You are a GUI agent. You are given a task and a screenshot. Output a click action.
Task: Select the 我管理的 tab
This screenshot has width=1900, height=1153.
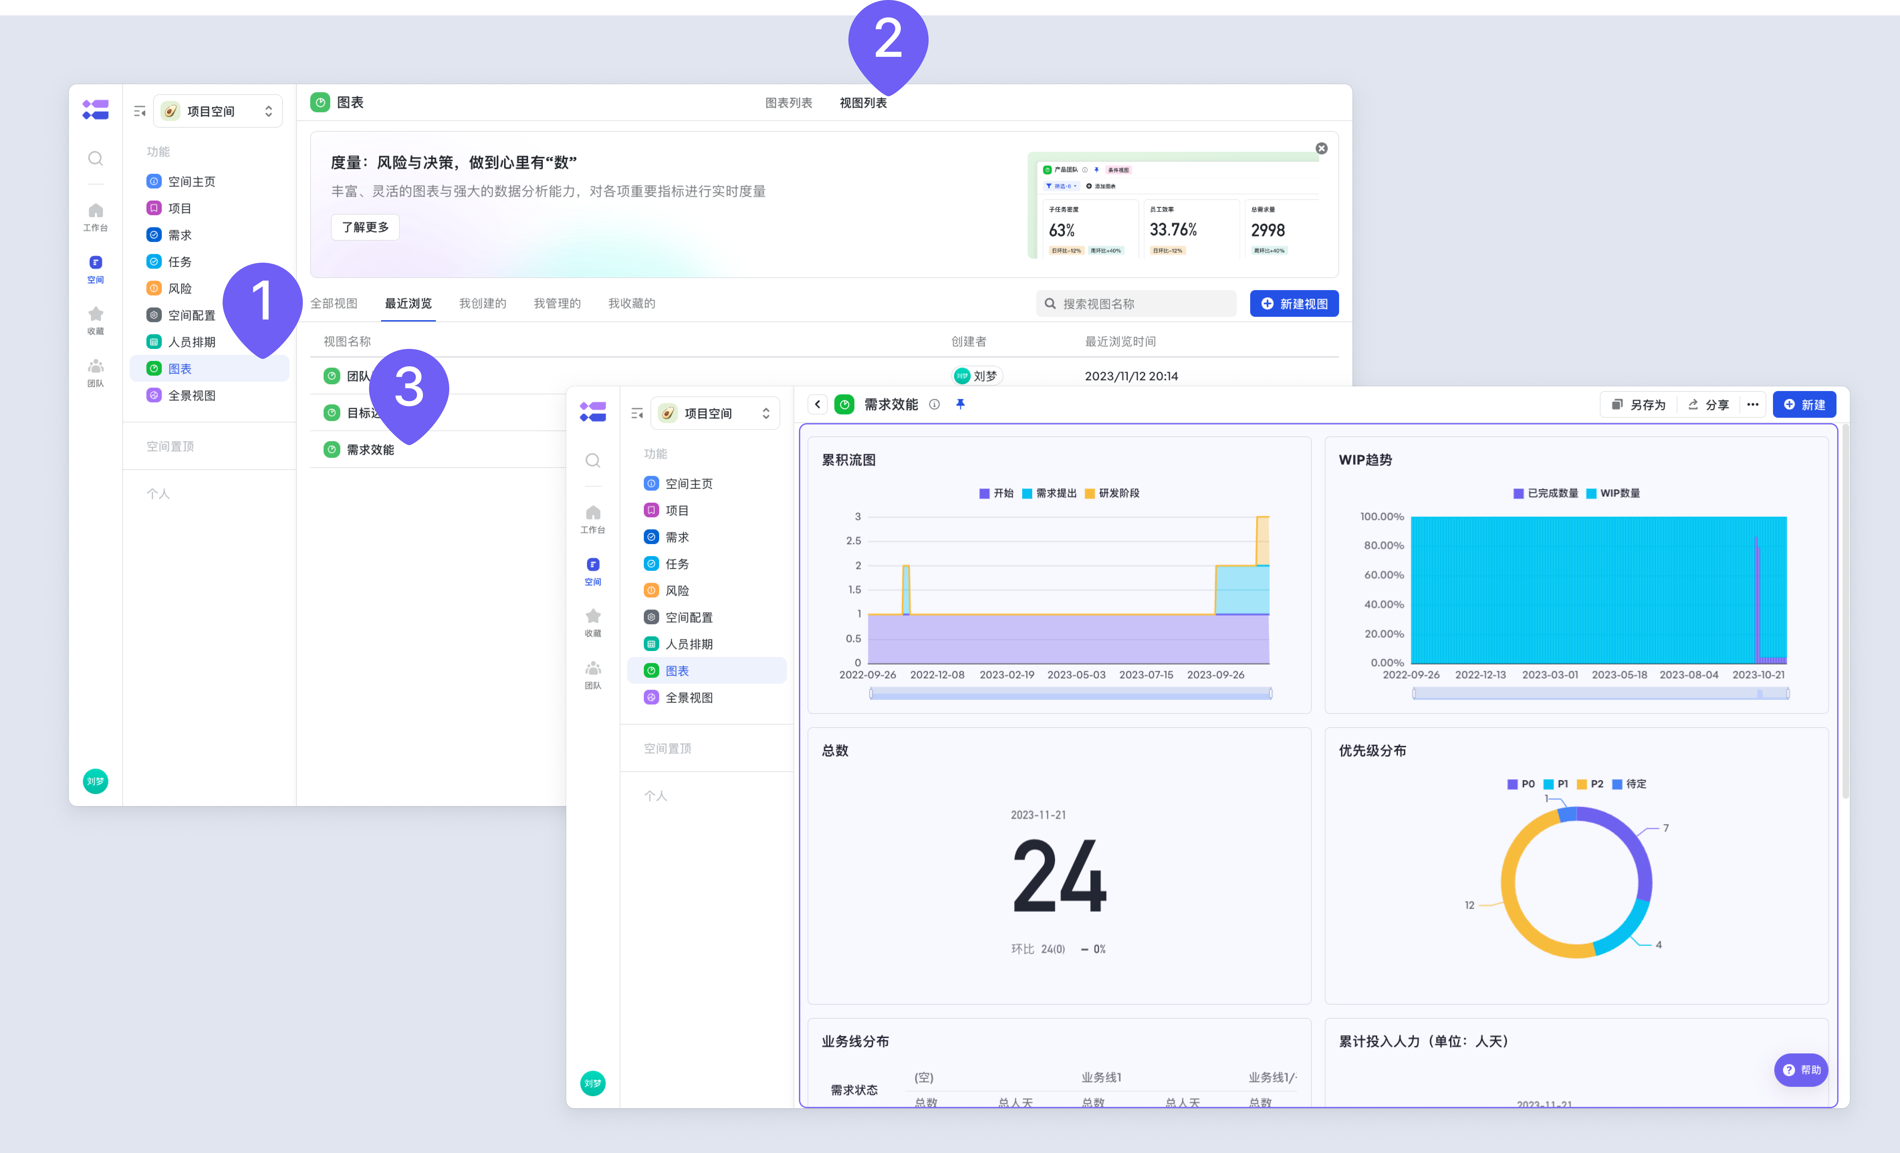pos(557,304)
